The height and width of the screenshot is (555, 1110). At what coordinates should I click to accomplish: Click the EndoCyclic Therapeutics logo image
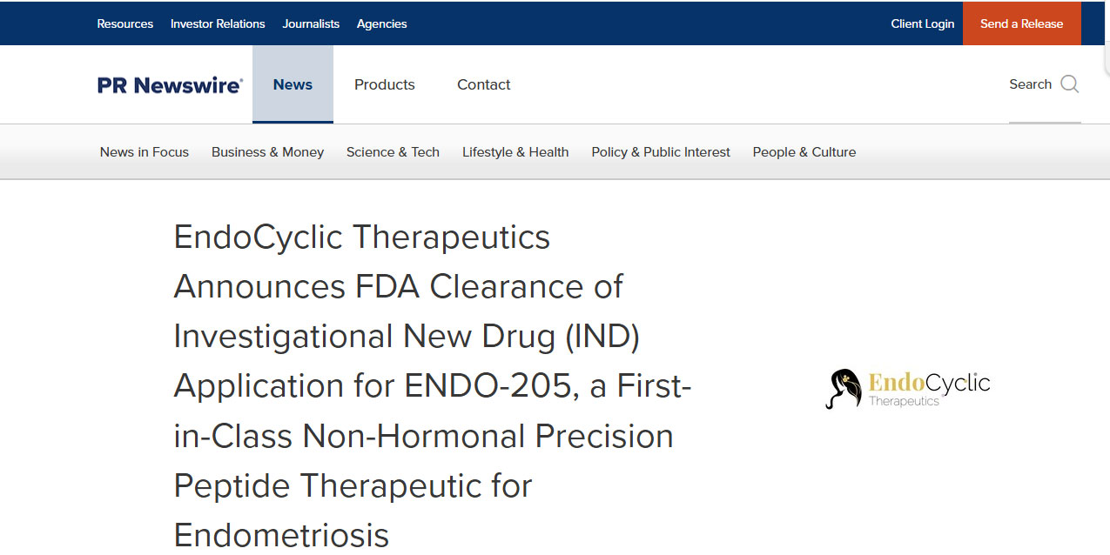pos(908,388)
